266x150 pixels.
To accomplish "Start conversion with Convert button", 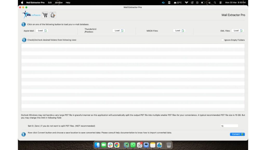I will [x=237, y=134].
